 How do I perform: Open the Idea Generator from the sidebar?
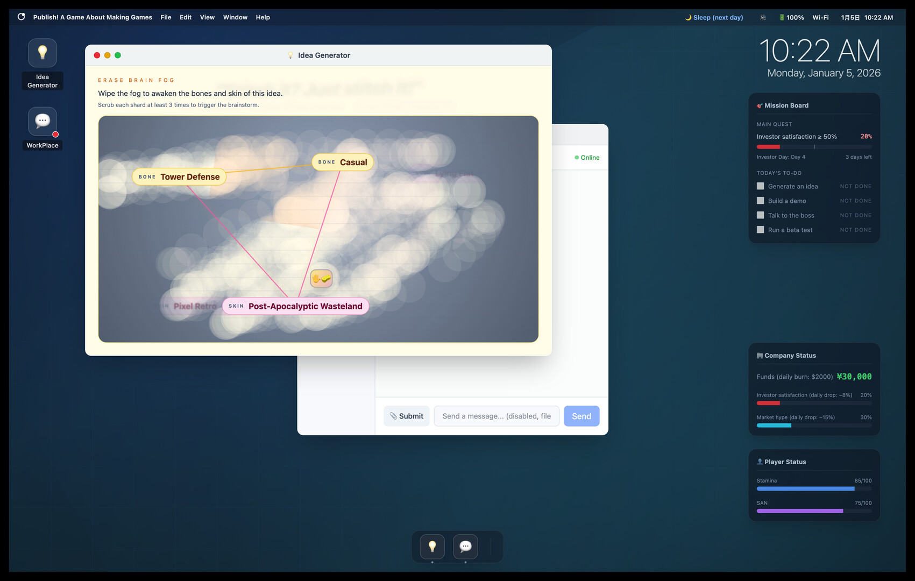coord(42,53)
